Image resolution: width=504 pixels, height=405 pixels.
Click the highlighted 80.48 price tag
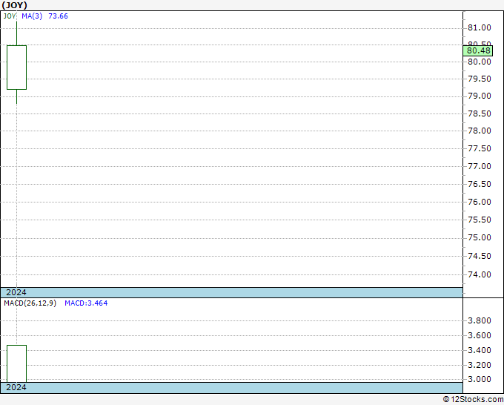478,51
